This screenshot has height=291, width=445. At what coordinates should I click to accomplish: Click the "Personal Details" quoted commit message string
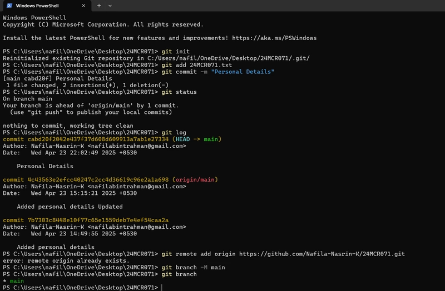click(243, 72)
